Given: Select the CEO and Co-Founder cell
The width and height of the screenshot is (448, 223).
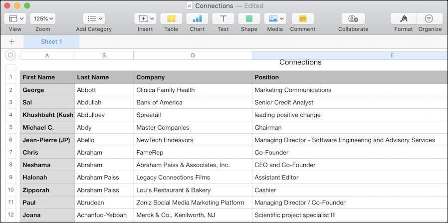Looking at the screenshot, I should click(x=350, y=165).
